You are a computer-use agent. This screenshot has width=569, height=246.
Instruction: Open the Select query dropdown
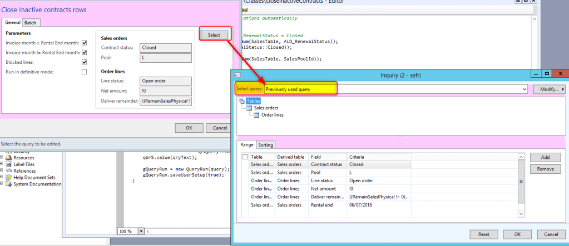click(x=525, y=89)
